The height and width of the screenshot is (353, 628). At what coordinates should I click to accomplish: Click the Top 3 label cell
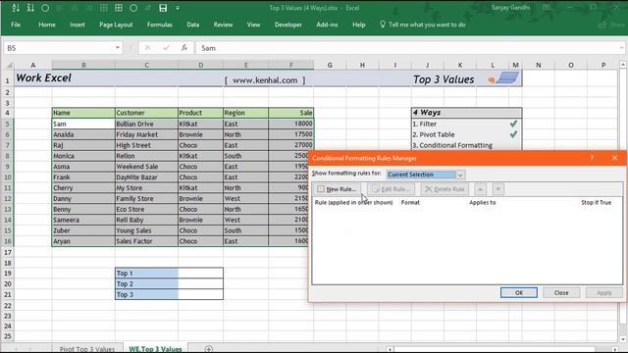point(146,294)
